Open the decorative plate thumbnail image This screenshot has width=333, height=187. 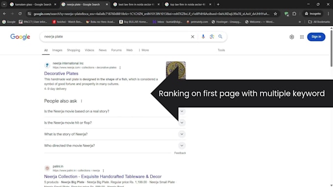click(x=176, y=70)
